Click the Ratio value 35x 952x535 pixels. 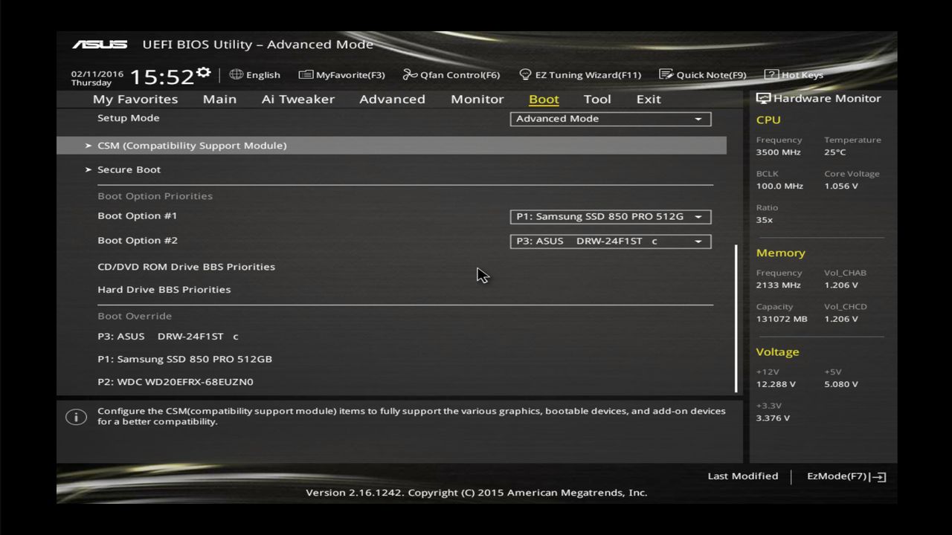click(765, 220)
